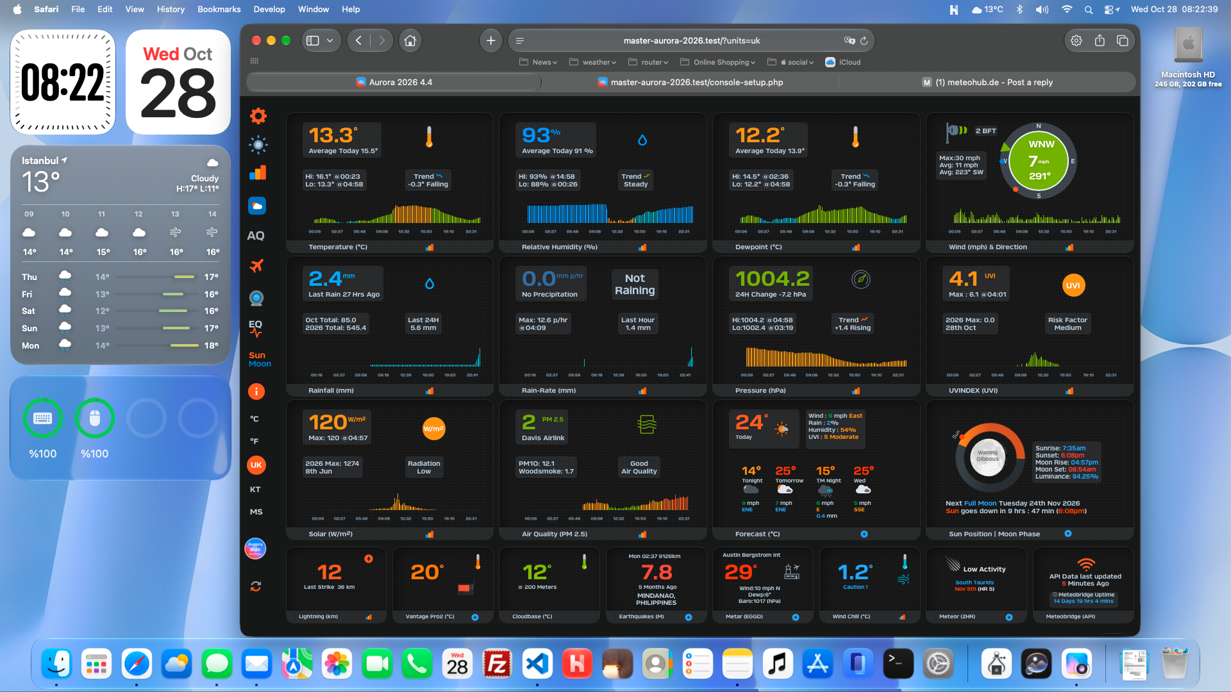Switch to the Aurora 2026 4.4 tab

tap(394, 82)
